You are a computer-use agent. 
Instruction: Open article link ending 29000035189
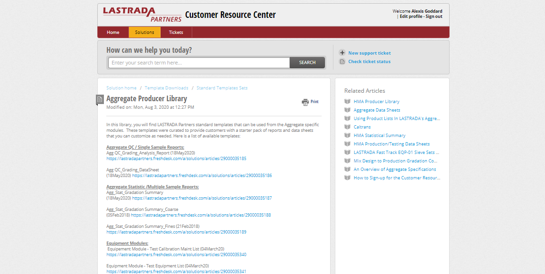(x=176, y=232)
